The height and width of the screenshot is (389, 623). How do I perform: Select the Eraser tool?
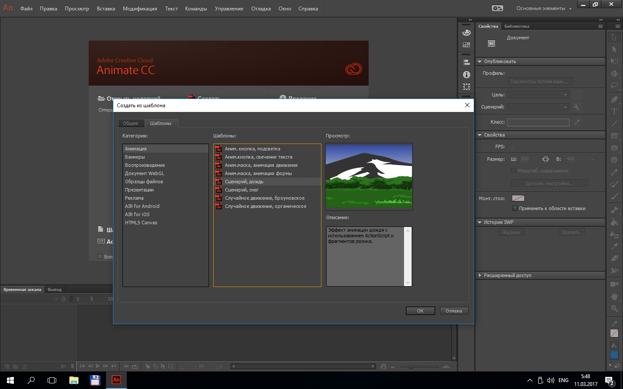(x=614, y=258)
